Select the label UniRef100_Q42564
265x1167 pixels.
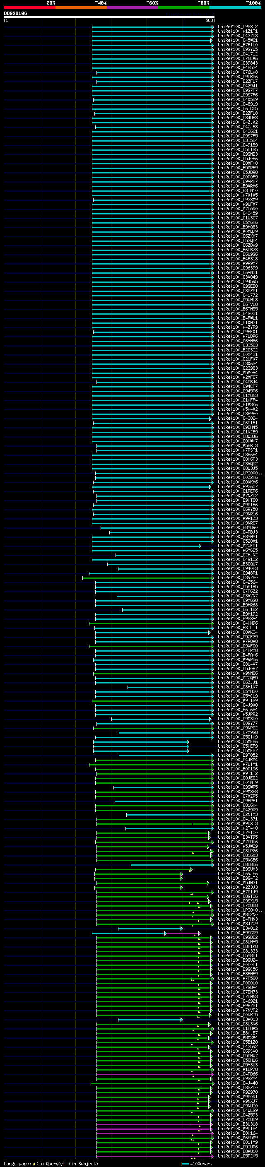(238, 582)
